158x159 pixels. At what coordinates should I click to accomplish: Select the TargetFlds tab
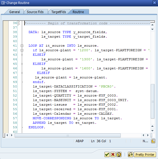coord(59,12)
